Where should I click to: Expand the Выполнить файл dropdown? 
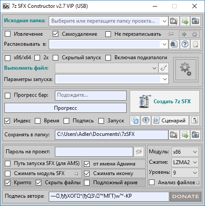tap(155, 68)
